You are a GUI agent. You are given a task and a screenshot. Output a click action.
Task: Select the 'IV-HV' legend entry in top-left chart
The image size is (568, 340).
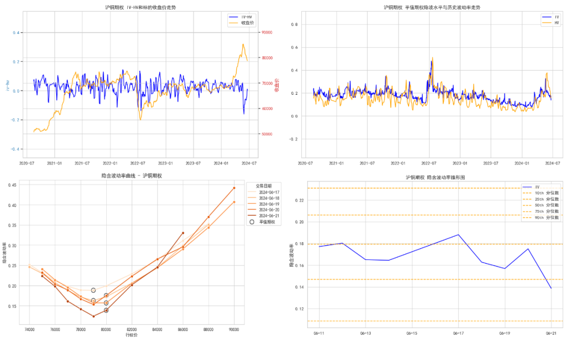click(241, 17)
